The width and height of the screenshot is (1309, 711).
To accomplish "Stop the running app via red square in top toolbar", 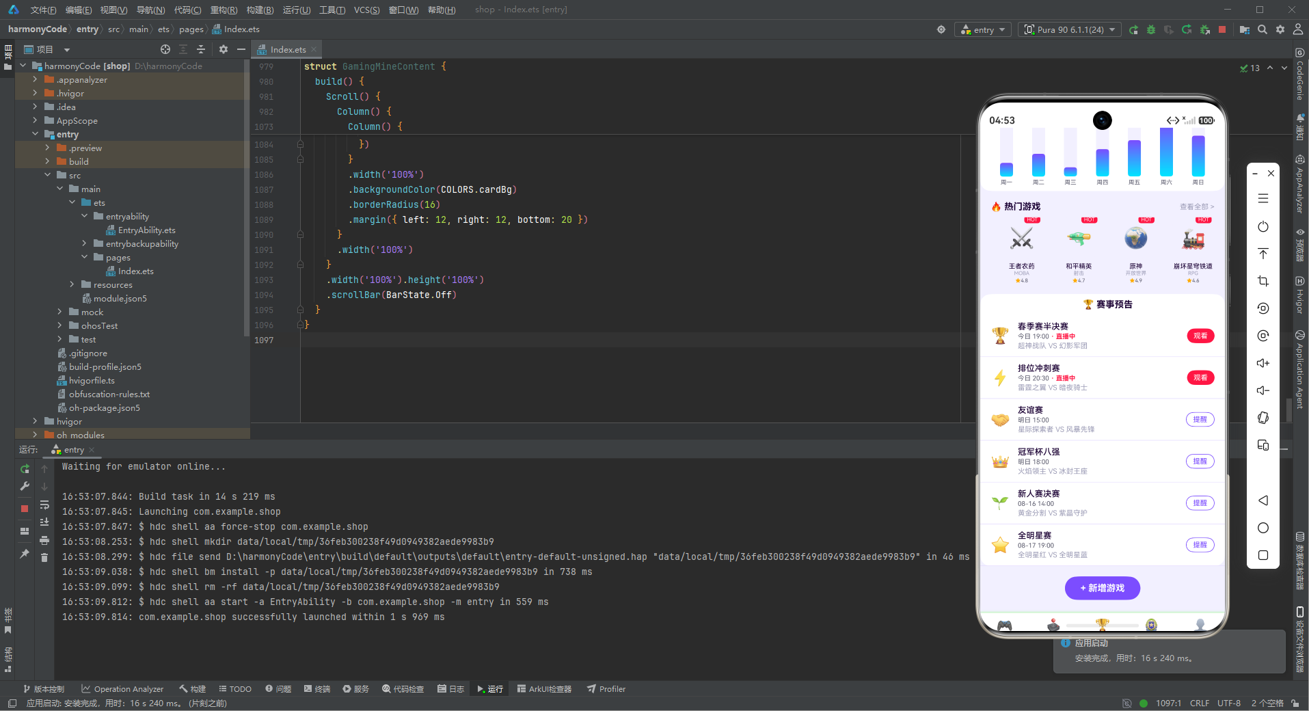I will (x=1222, y=29).
